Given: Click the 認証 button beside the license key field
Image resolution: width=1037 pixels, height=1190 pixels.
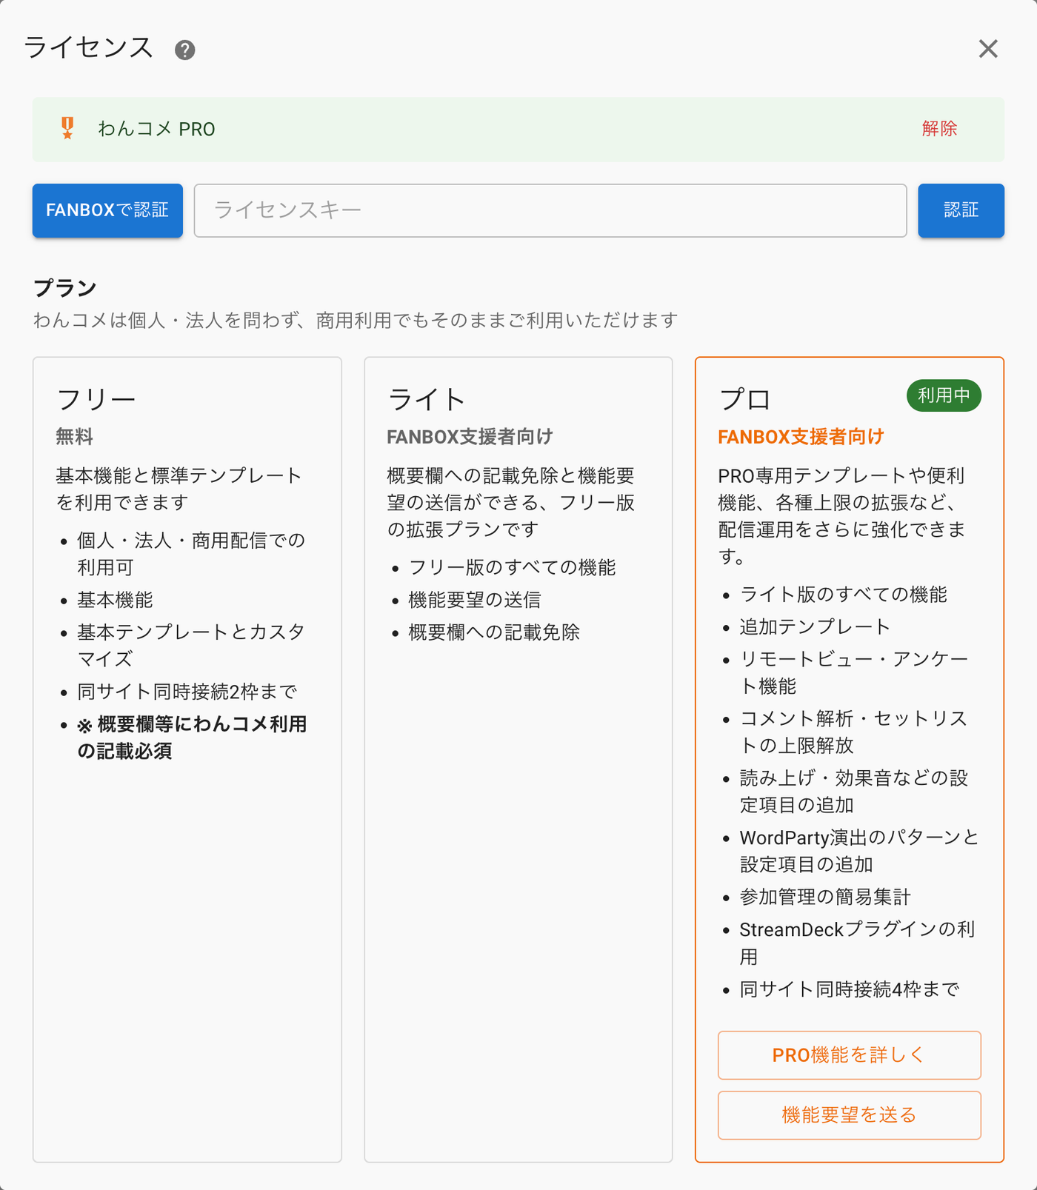Looking at the screenshot, I should coord(961,210).
